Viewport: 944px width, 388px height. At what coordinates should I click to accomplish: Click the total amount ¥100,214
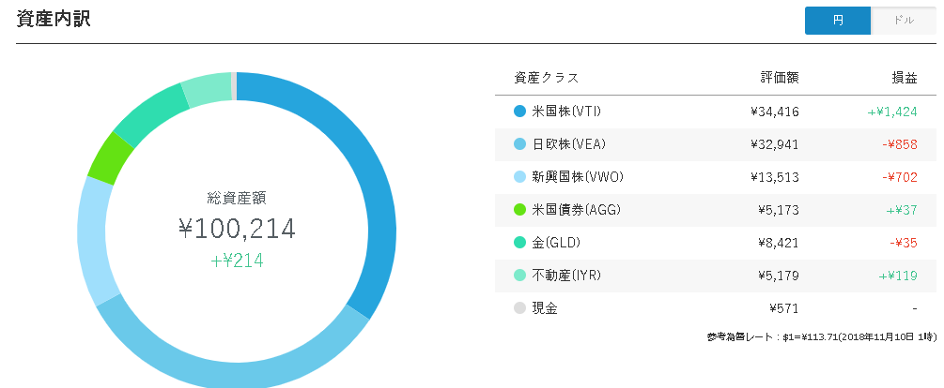[238, 229]
